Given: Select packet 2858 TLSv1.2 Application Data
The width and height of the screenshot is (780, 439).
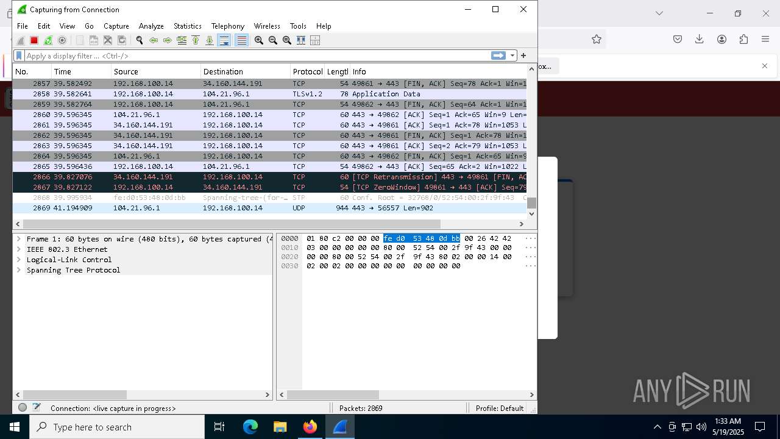Looking at the screenshot, I should [269, 94].
